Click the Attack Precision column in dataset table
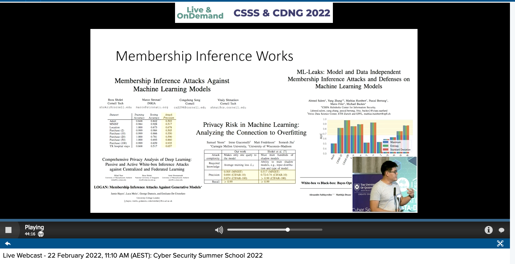Image resolution: width=515 pixels, height=264 pixels. coord(169,131)
